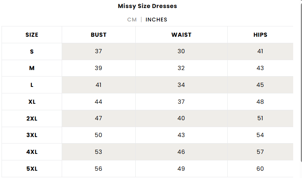Click the L size row label

pos(32,85)
